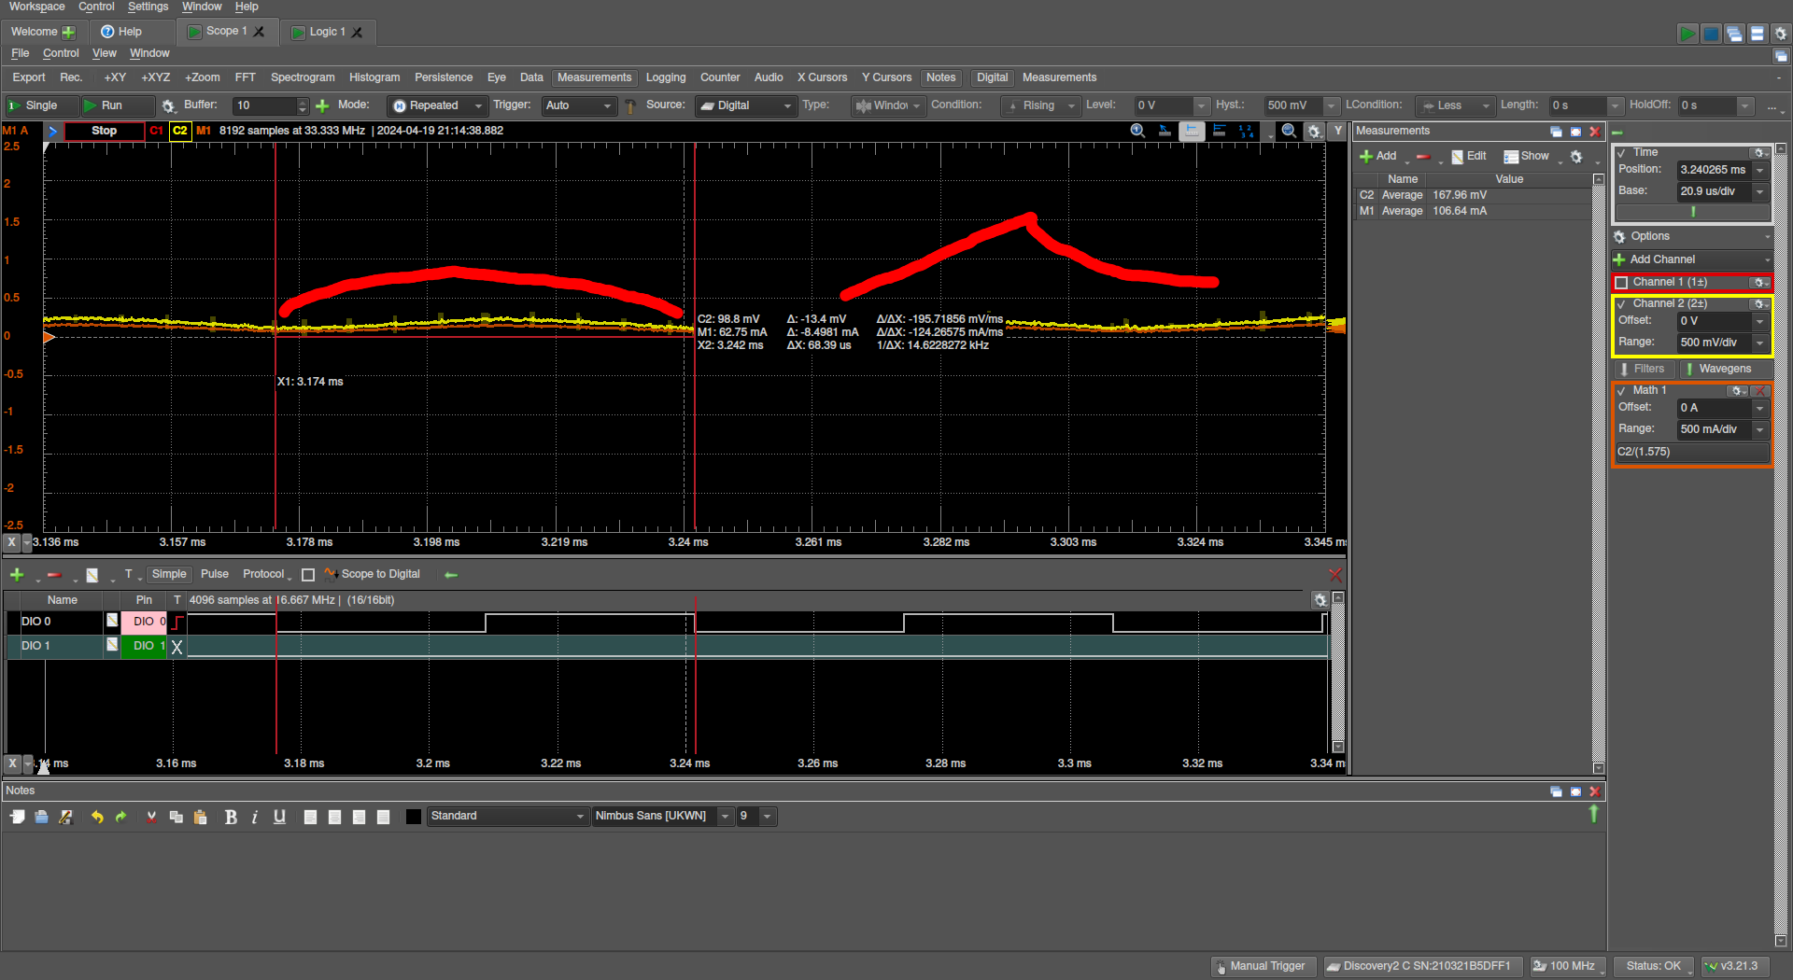Expand the Options section
This screenshot has height=980, width=1793.
[x=1690, y=236]
